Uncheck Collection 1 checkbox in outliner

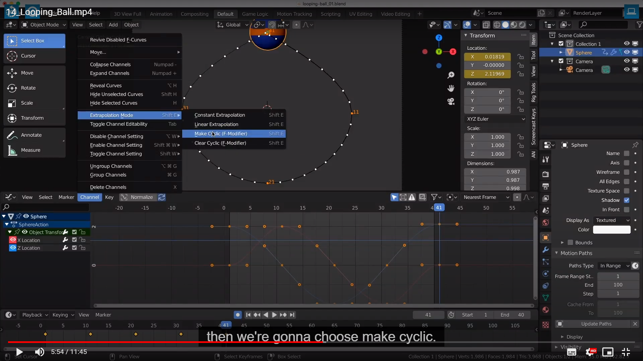point(561,44)
